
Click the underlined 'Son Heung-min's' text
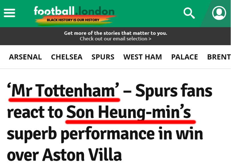128,112
